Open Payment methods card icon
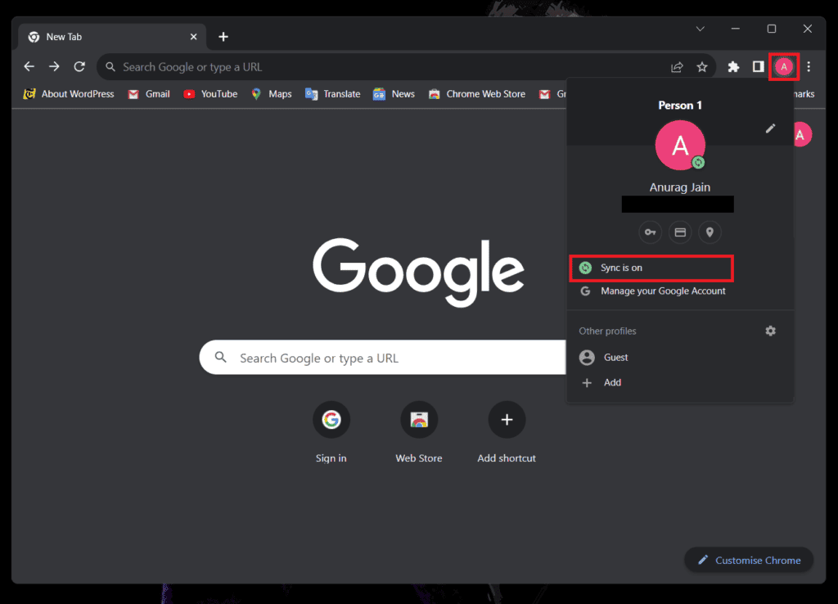 point(680,232)
